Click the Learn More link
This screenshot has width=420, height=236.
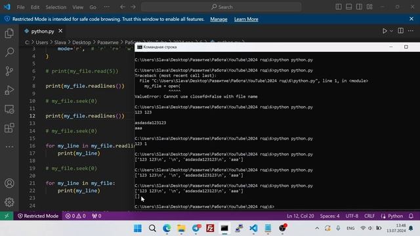(246, 19)
